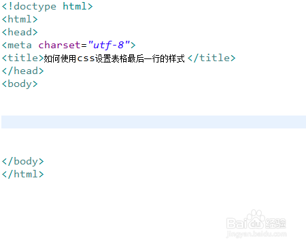This screenshot has width=306, height=246.
Task: Click the blank line above closing body
Action: [154, 149]
